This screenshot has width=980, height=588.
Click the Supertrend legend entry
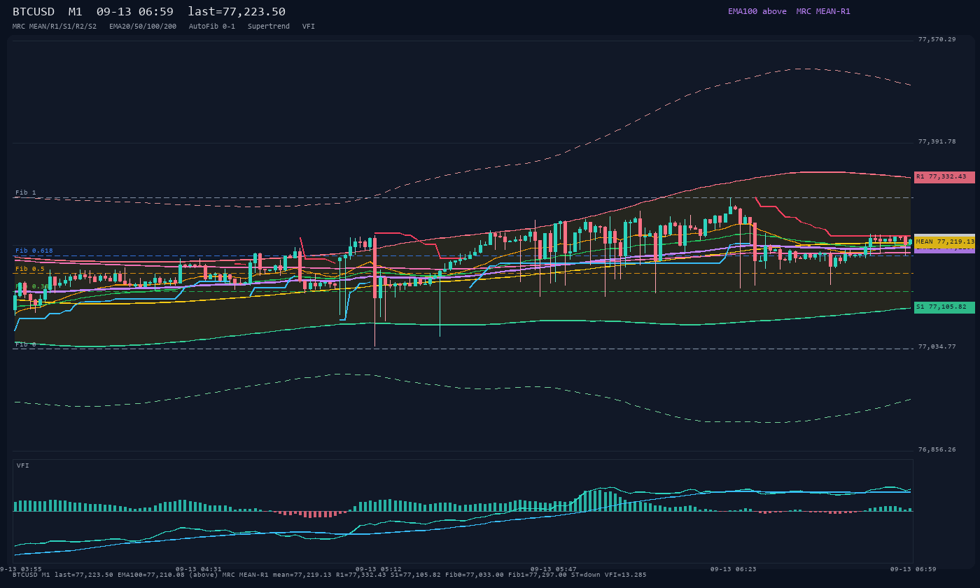(x=269, y=26)
